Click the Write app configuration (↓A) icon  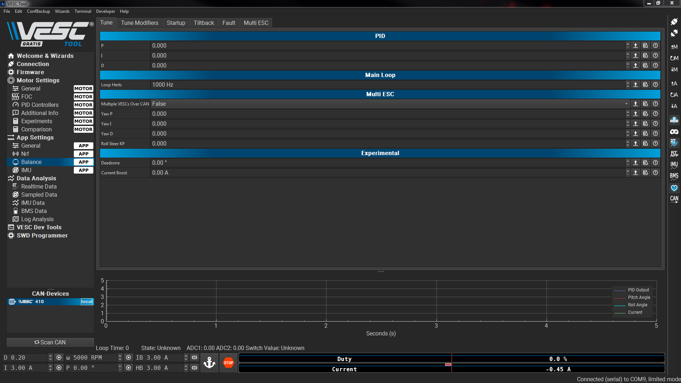(674, 106)
